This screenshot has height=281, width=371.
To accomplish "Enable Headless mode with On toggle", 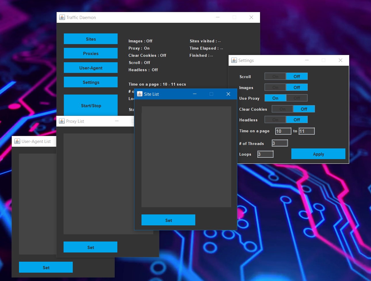I will click(x=275, y=120).
